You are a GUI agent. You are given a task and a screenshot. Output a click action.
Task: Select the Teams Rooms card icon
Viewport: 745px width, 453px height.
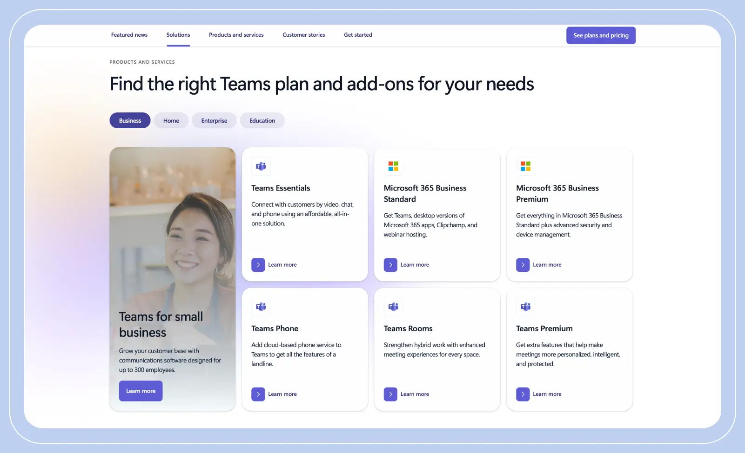[393, 307]
